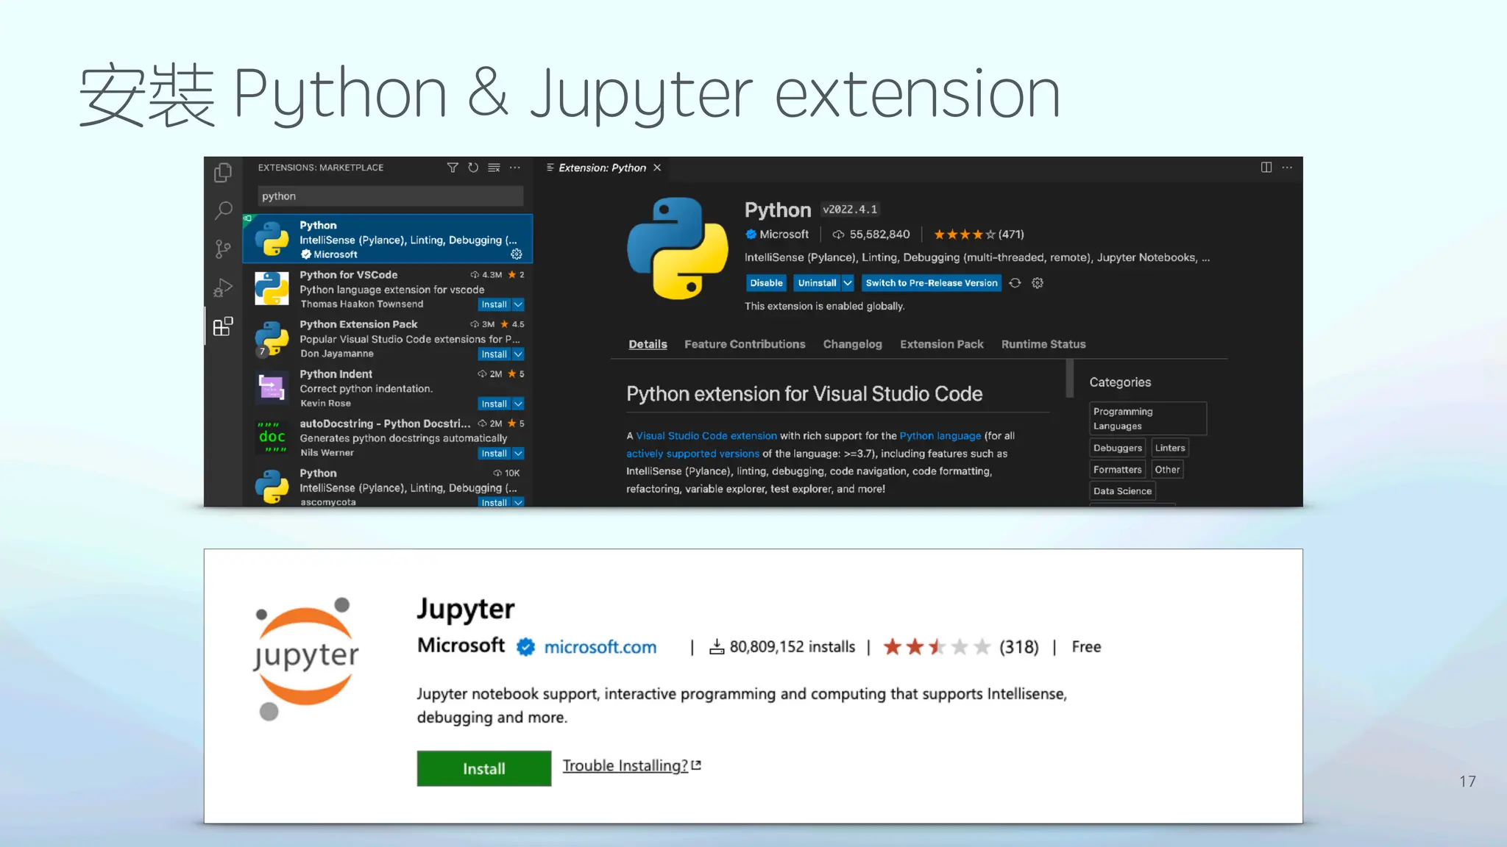Click the Python for VSCode list icon

(x=272, y=288)
